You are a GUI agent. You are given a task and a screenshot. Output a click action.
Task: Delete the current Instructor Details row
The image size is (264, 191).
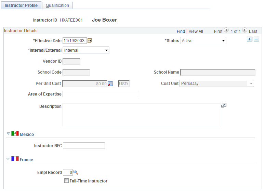256,39
